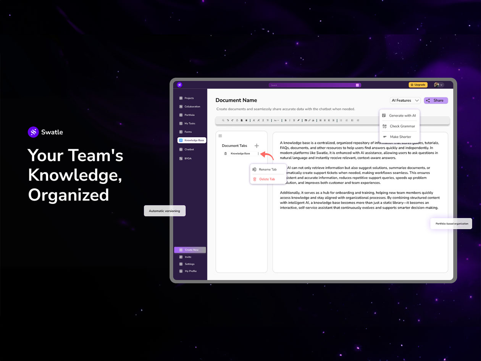The width and height of the screenshot is (481, 361).
Task: Click the undo icon in the toolbar
Action: [228, 120]
